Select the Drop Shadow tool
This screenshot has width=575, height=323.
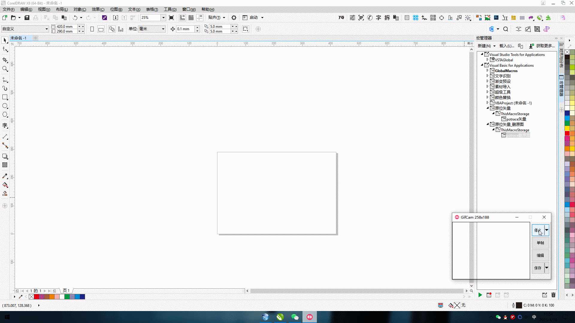point(5,156)
